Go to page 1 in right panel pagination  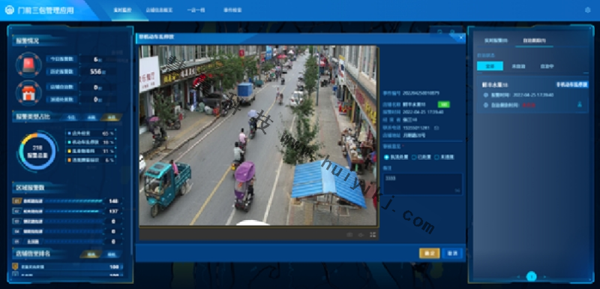point(532,276)
